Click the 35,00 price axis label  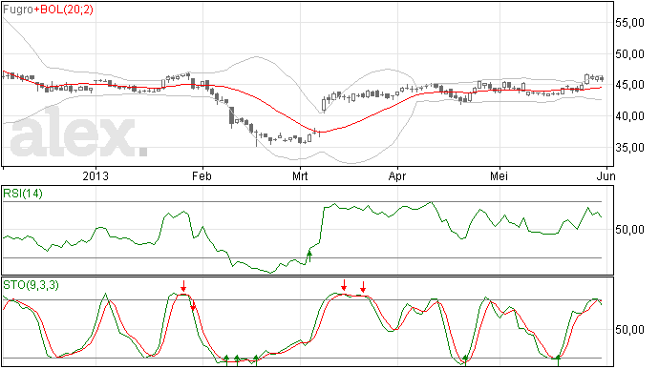630,148
